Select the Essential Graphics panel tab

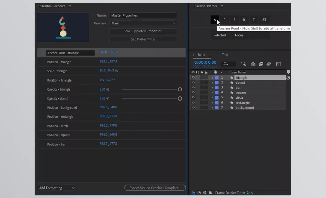(52, 6)
